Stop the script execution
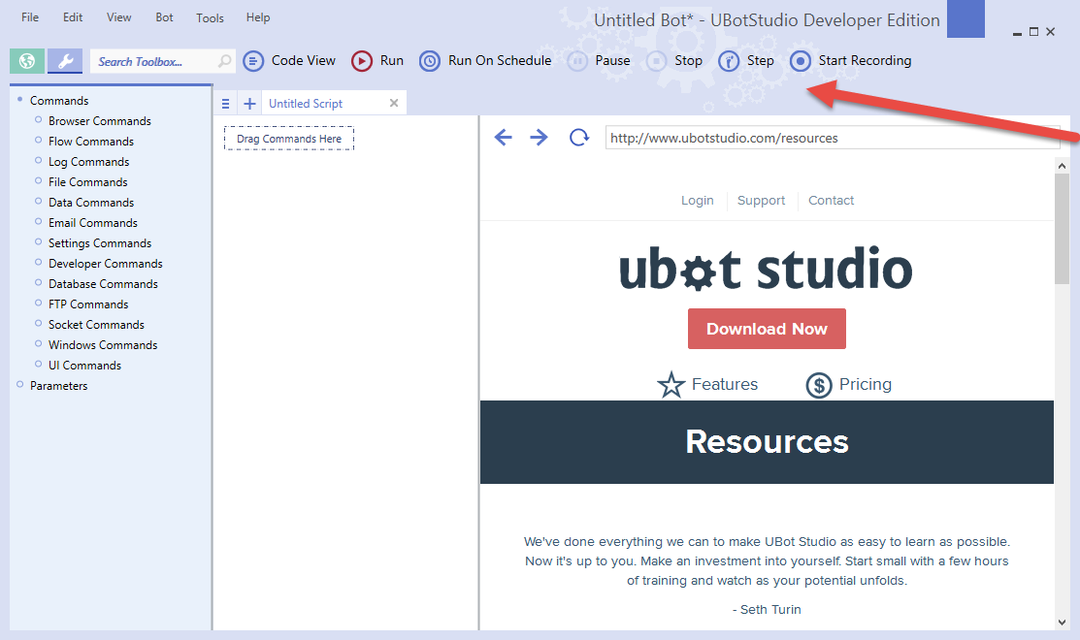Screen dimensions: 1080x640 click(x=674, y=60)
